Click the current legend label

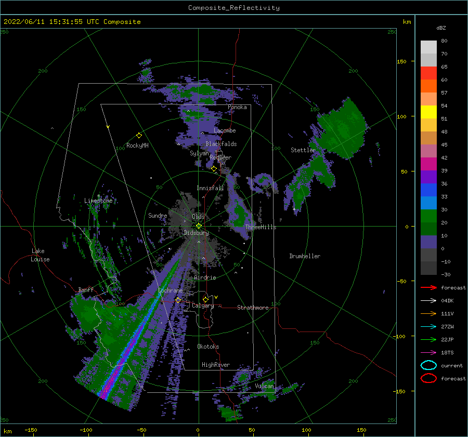click(x=452, y=365)
